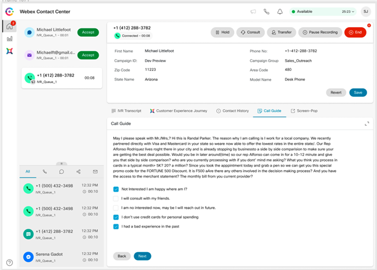Click the Campaign ID value Dev Preview
Image resolution: width=377 pixels, height=270 pixels.
(155, 60)
